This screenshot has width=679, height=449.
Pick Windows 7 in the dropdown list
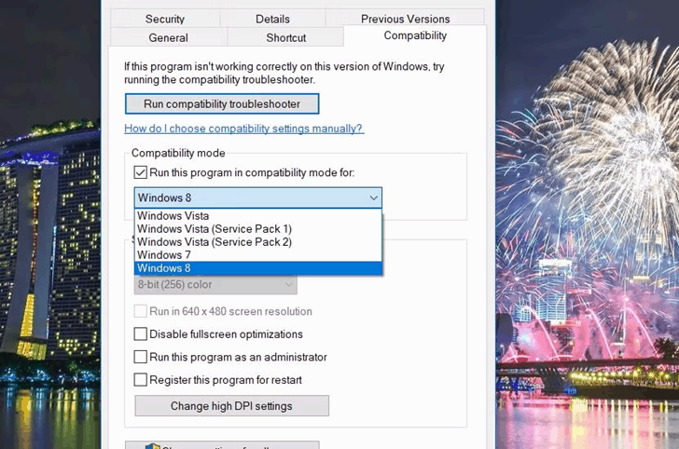coord(258,255)
